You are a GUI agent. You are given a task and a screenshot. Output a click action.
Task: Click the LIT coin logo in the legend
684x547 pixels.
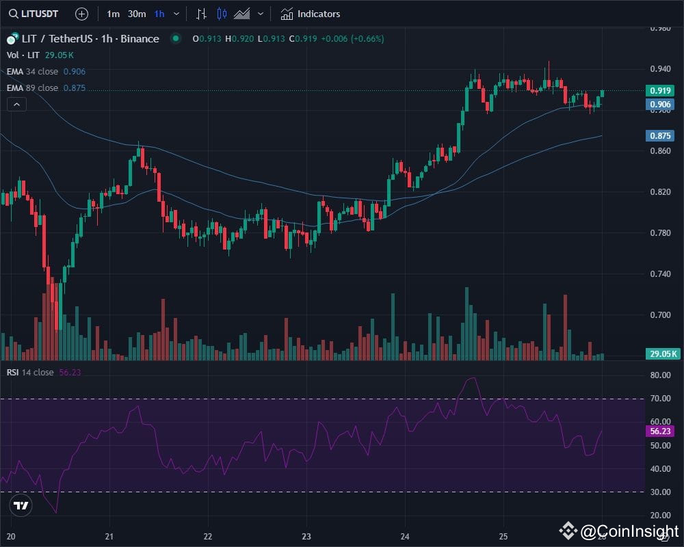[11, 39]
